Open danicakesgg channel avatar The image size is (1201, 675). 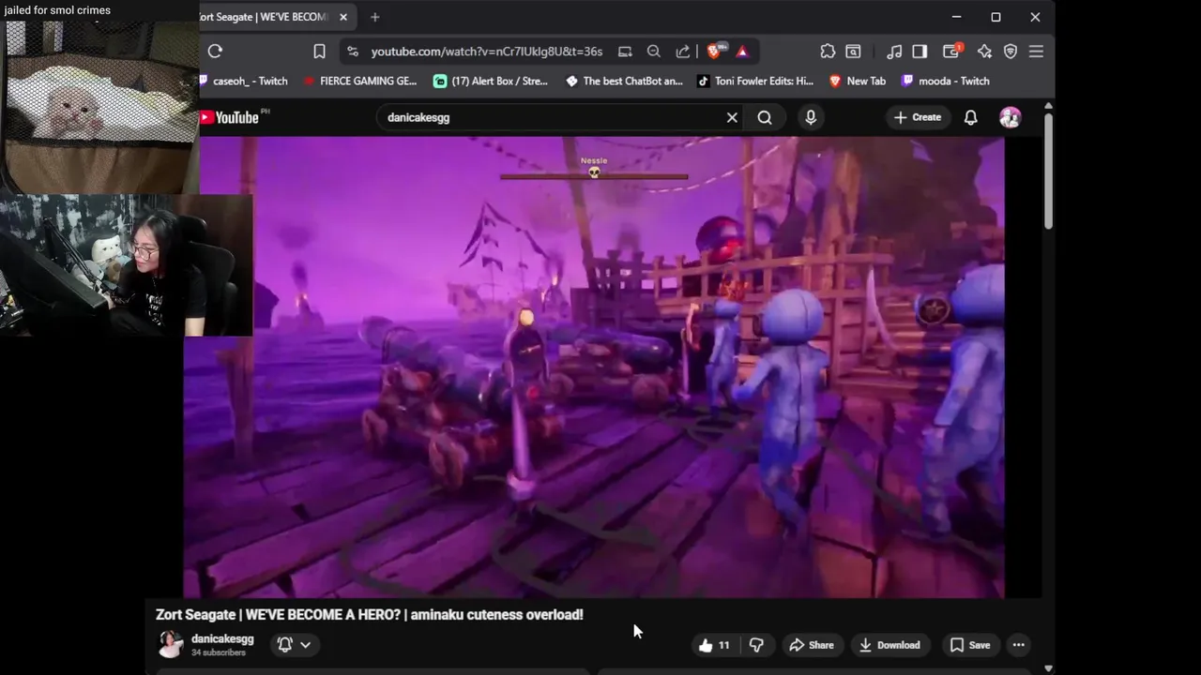(171, 644)
